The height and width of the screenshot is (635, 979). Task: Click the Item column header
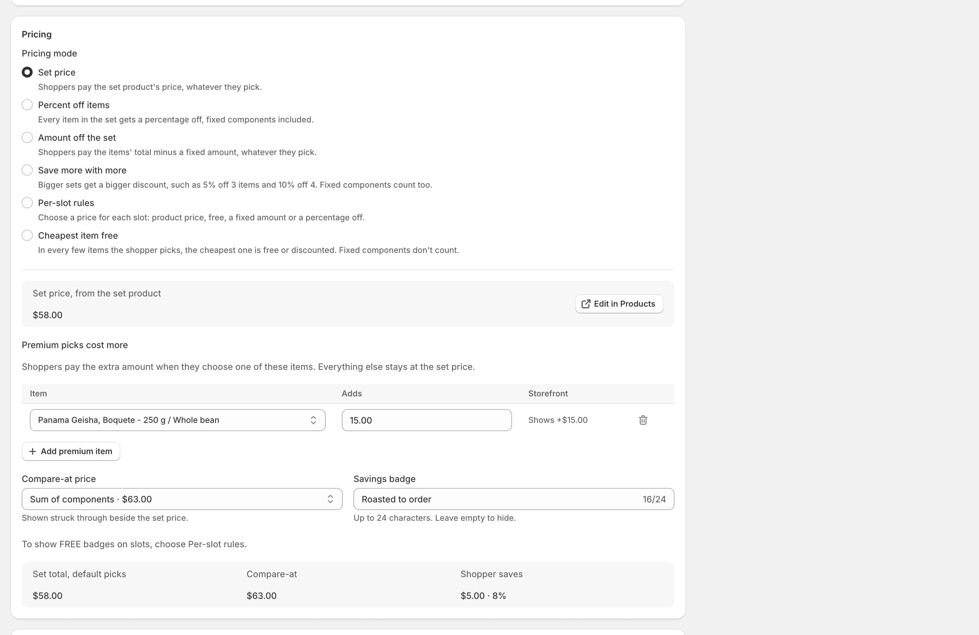tap(38, 393)
